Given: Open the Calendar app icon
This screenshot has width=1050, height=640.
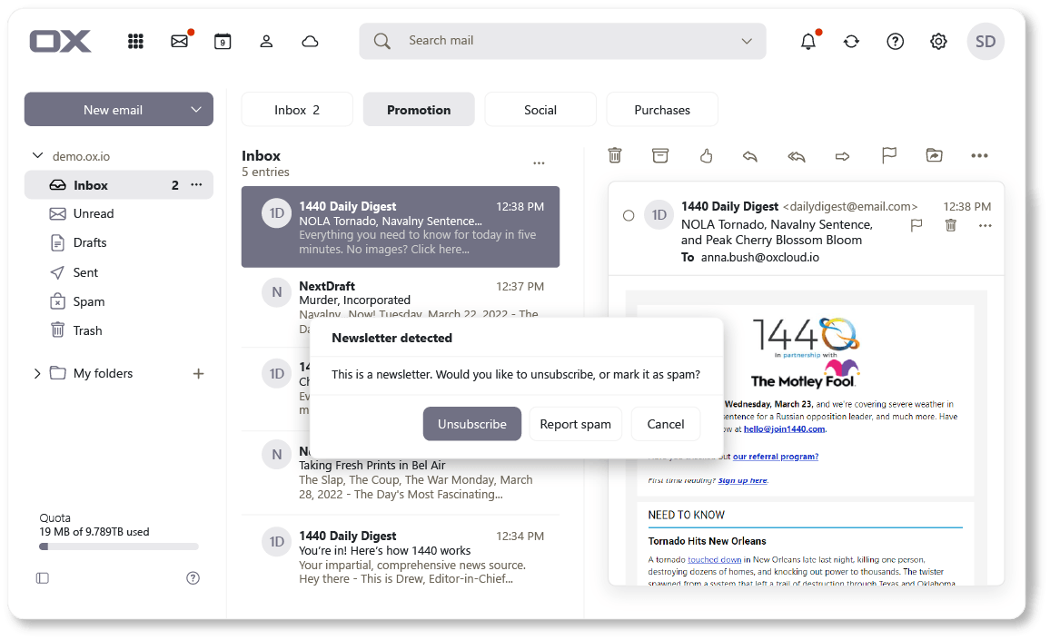Looking at the screenshot, I should pyautogui.click(x=223, y=42).
